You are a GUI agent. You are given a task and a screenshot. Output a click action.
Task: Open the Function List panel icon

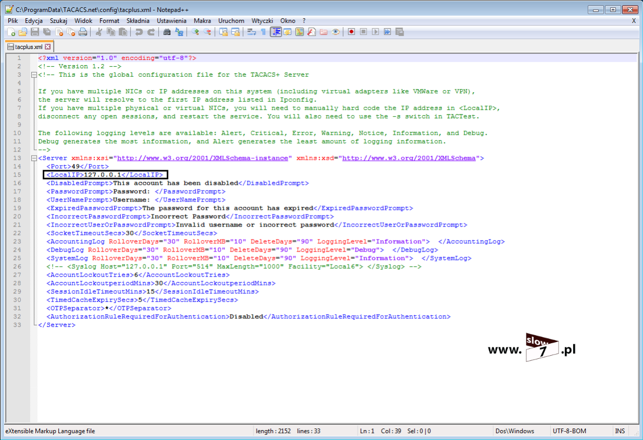coord(311,32)
